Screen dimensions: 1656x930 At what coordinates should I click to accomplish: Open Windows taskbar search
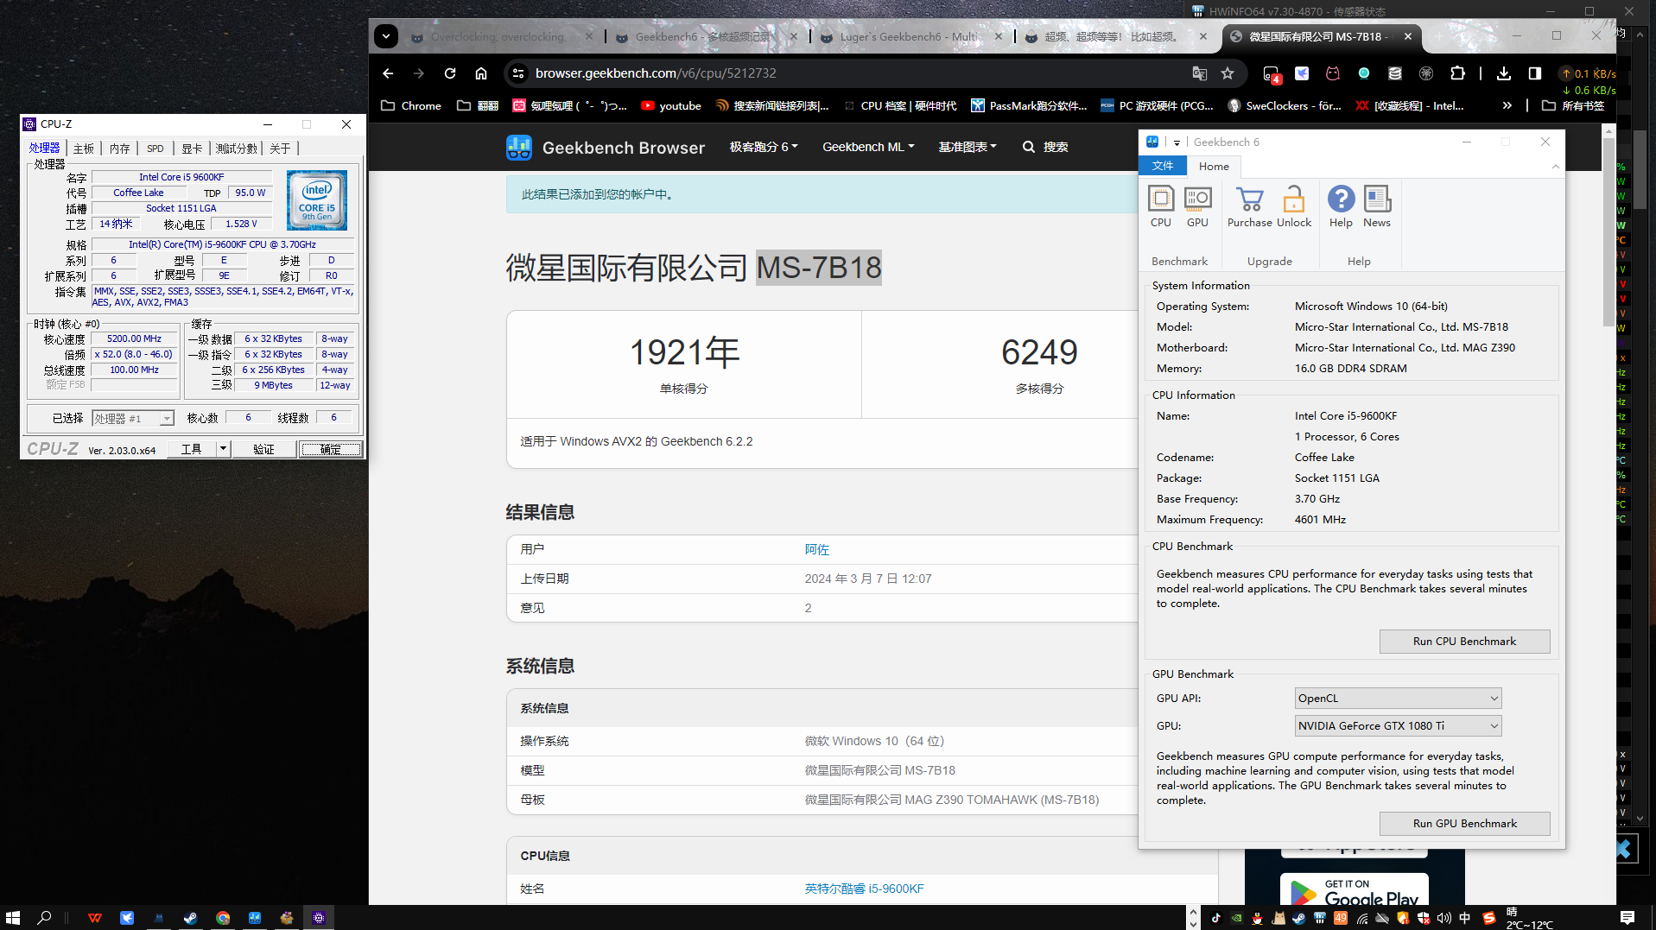tap(45, 918)
